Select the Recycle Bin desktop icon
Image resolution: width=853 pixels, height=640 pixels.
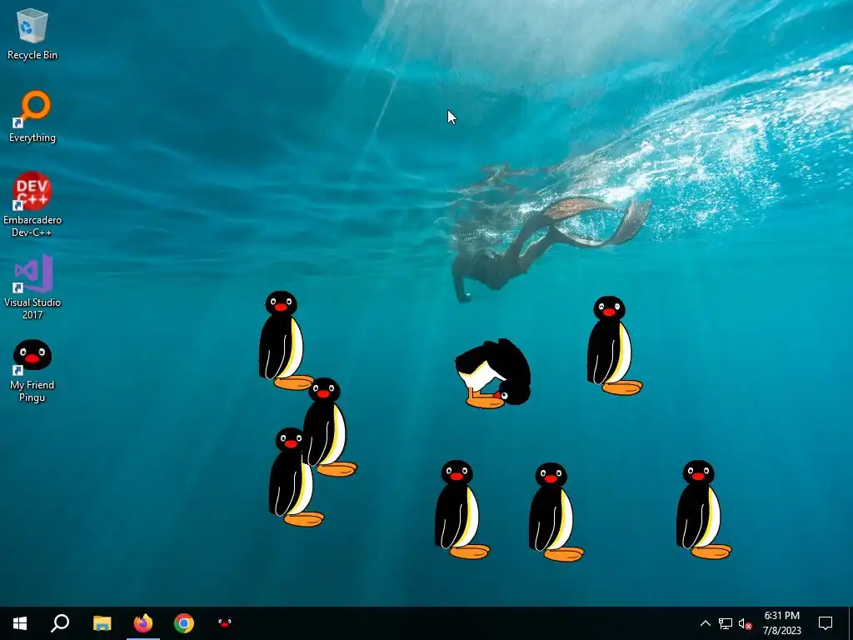pyautogui.click(x=32, y=33)
